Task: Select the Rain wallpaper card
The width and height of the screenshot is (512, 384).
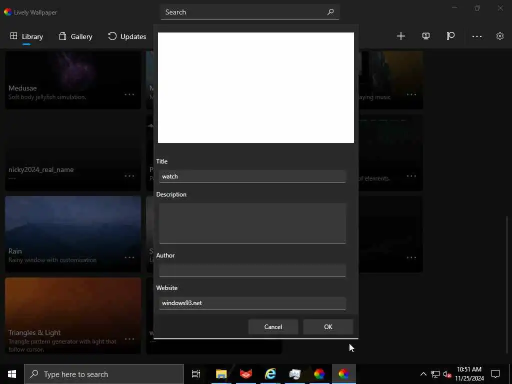Action: coord(73,234)
